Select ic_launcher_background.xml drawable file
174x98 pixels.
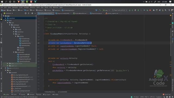pyautogui.click(x=20, y=91)
